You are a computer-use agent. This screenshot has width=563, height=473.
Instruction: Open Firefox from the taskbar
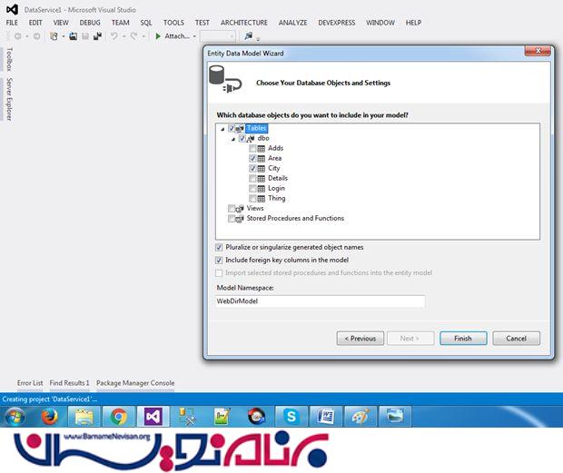(x=49, y=417)
